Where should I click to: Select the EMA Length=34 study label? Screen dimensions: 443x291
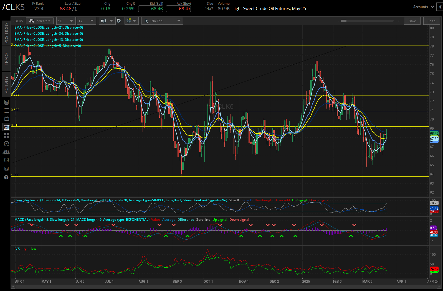[x=49, y=34]
